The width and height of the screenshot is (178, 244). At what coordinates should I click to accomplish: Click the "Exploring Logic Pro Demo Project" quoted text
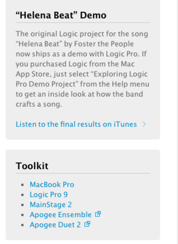tap(82, 79)
